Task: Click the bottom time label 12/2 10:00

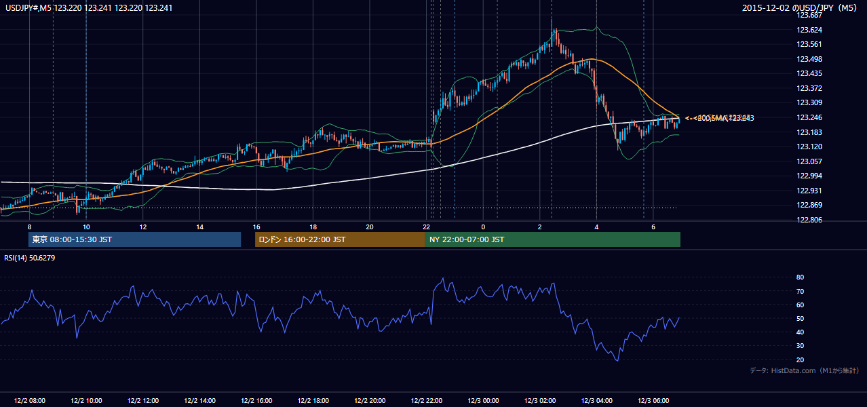Action: [86, 401]
